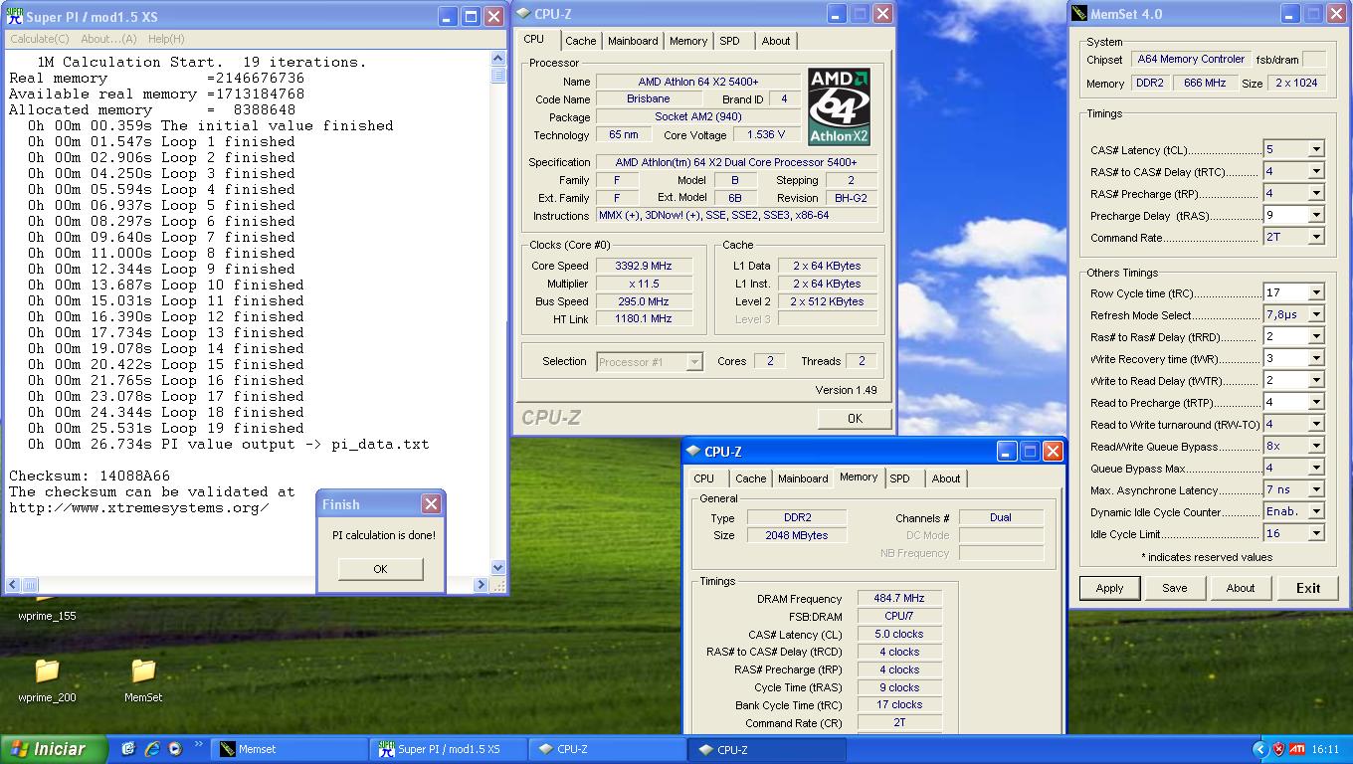Select the SPD tab in bottom CPU-Z window
The image size is (1353, 764).
coord(900,478)
